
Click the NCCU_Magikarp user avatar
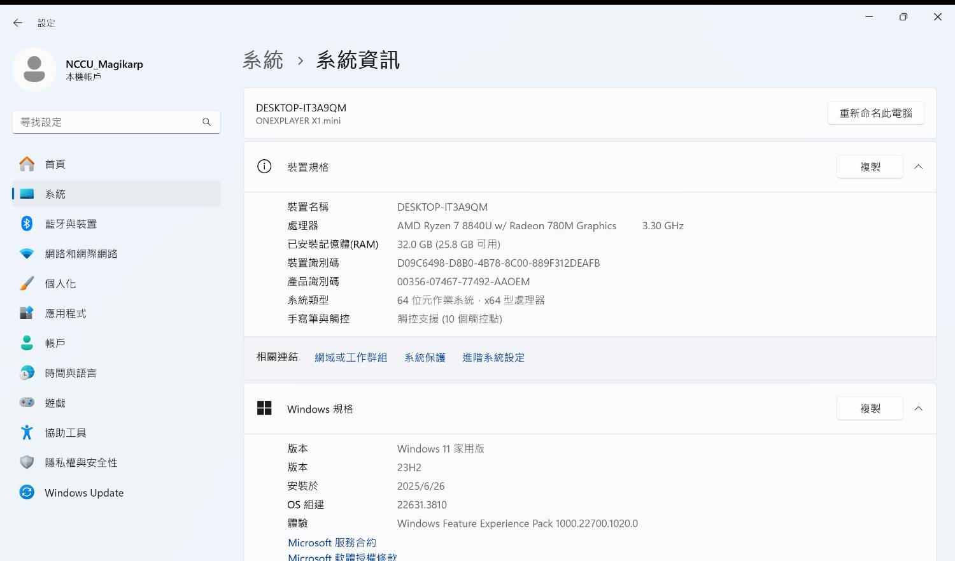tap(34, 69)
